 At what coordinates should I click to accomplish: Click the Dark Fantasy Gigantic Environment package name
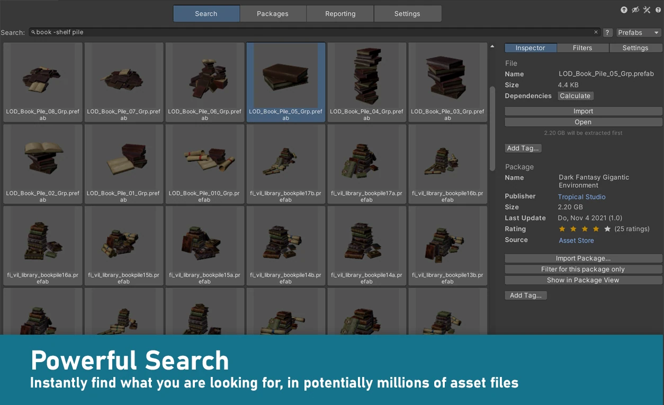coord(594,181)
